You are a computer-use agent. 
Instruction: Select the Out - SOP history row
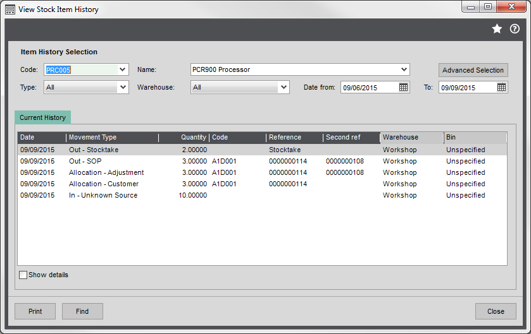coord(190,161)
